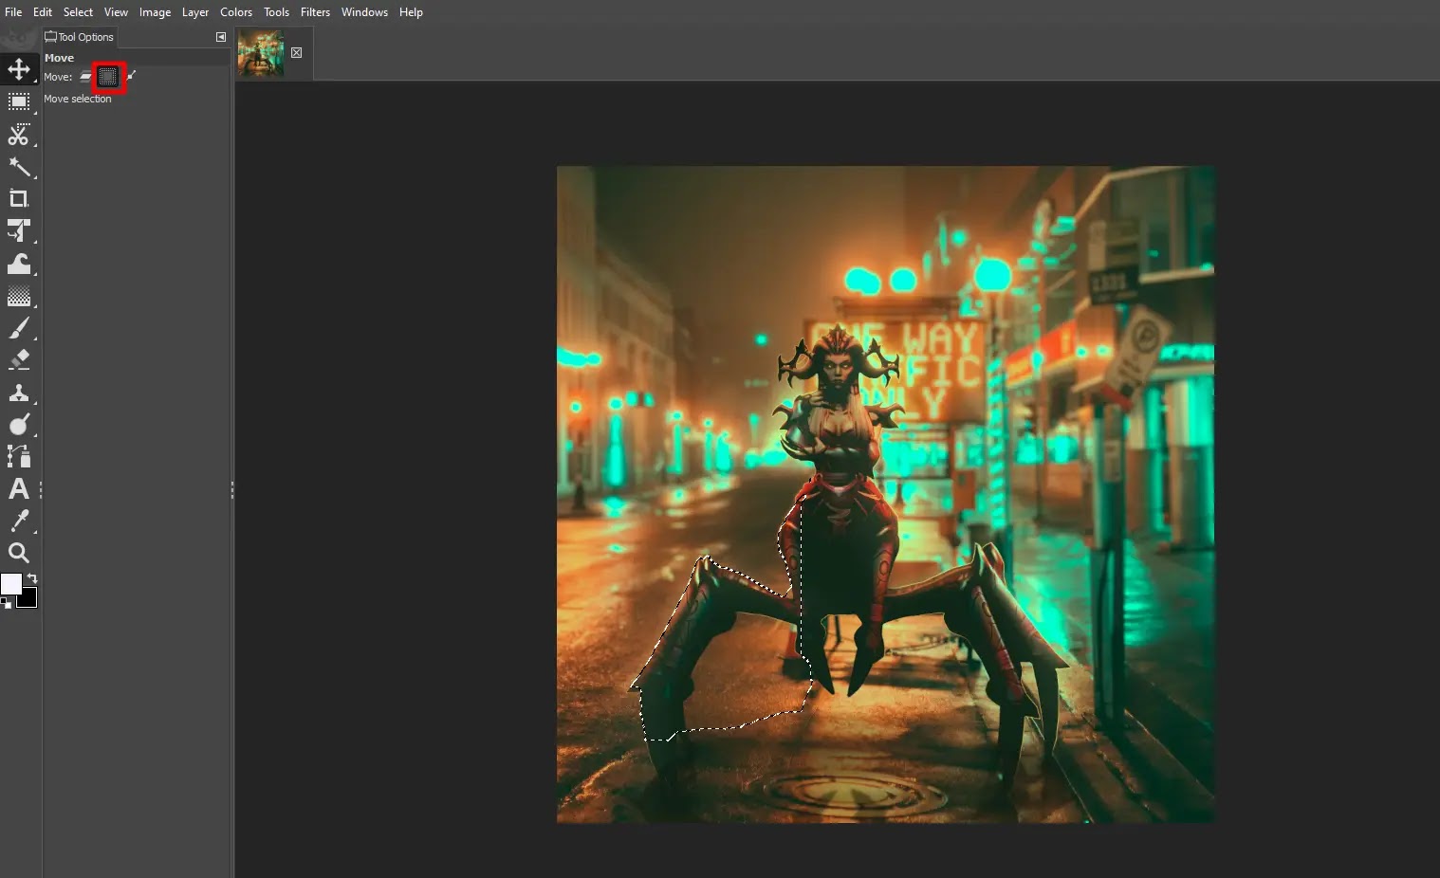Pick the Eraser tool

pos(19,359)
